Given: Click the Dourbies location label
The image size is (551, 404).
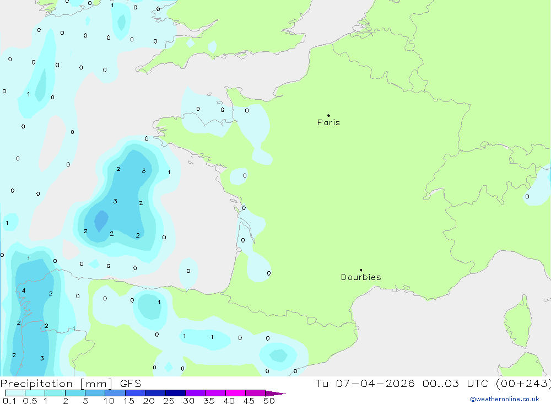Looking at the screenshot, I should pyautogui.click(x=361, y=277).
